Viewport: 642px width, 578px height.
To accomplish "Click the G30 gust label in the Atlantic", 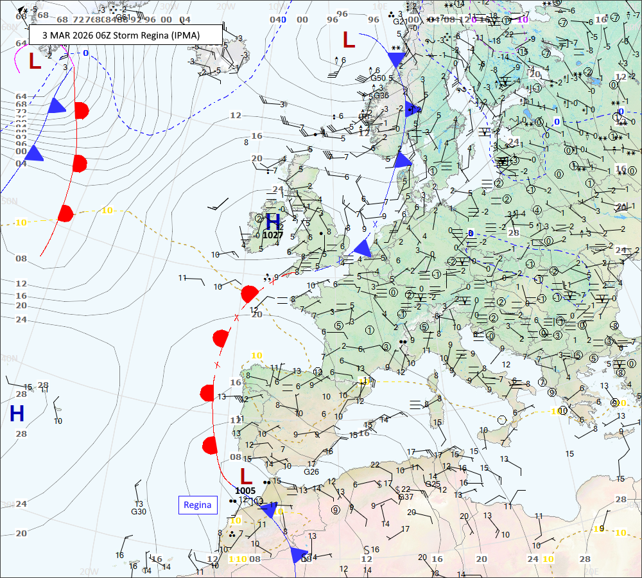I will pos(139,512).
